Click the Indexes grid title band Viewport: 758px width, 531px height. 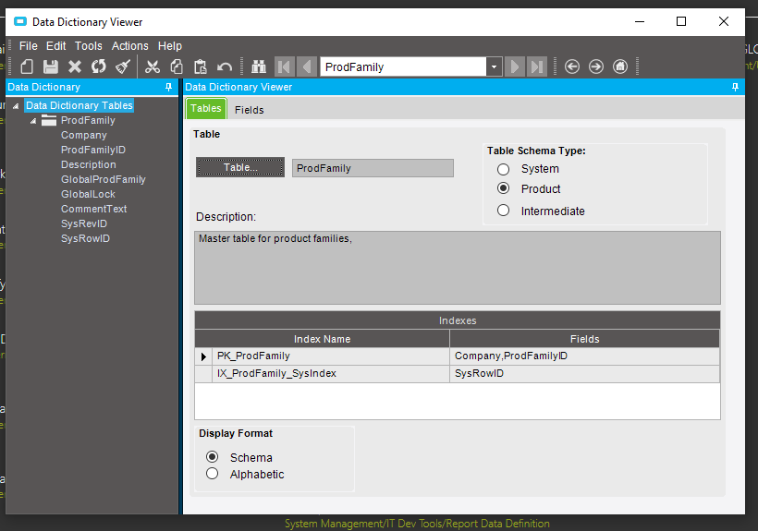[x=458, y=320]
